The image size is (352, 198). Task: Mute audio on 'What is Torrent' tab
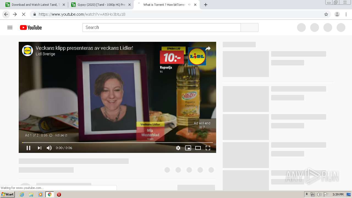(x=189, y=5)
